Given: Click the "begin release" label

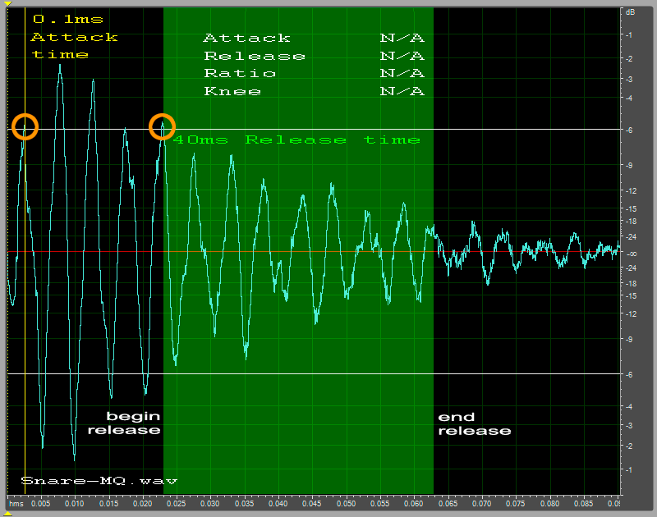Looking at the screenshot, I should tap(124, 423).
